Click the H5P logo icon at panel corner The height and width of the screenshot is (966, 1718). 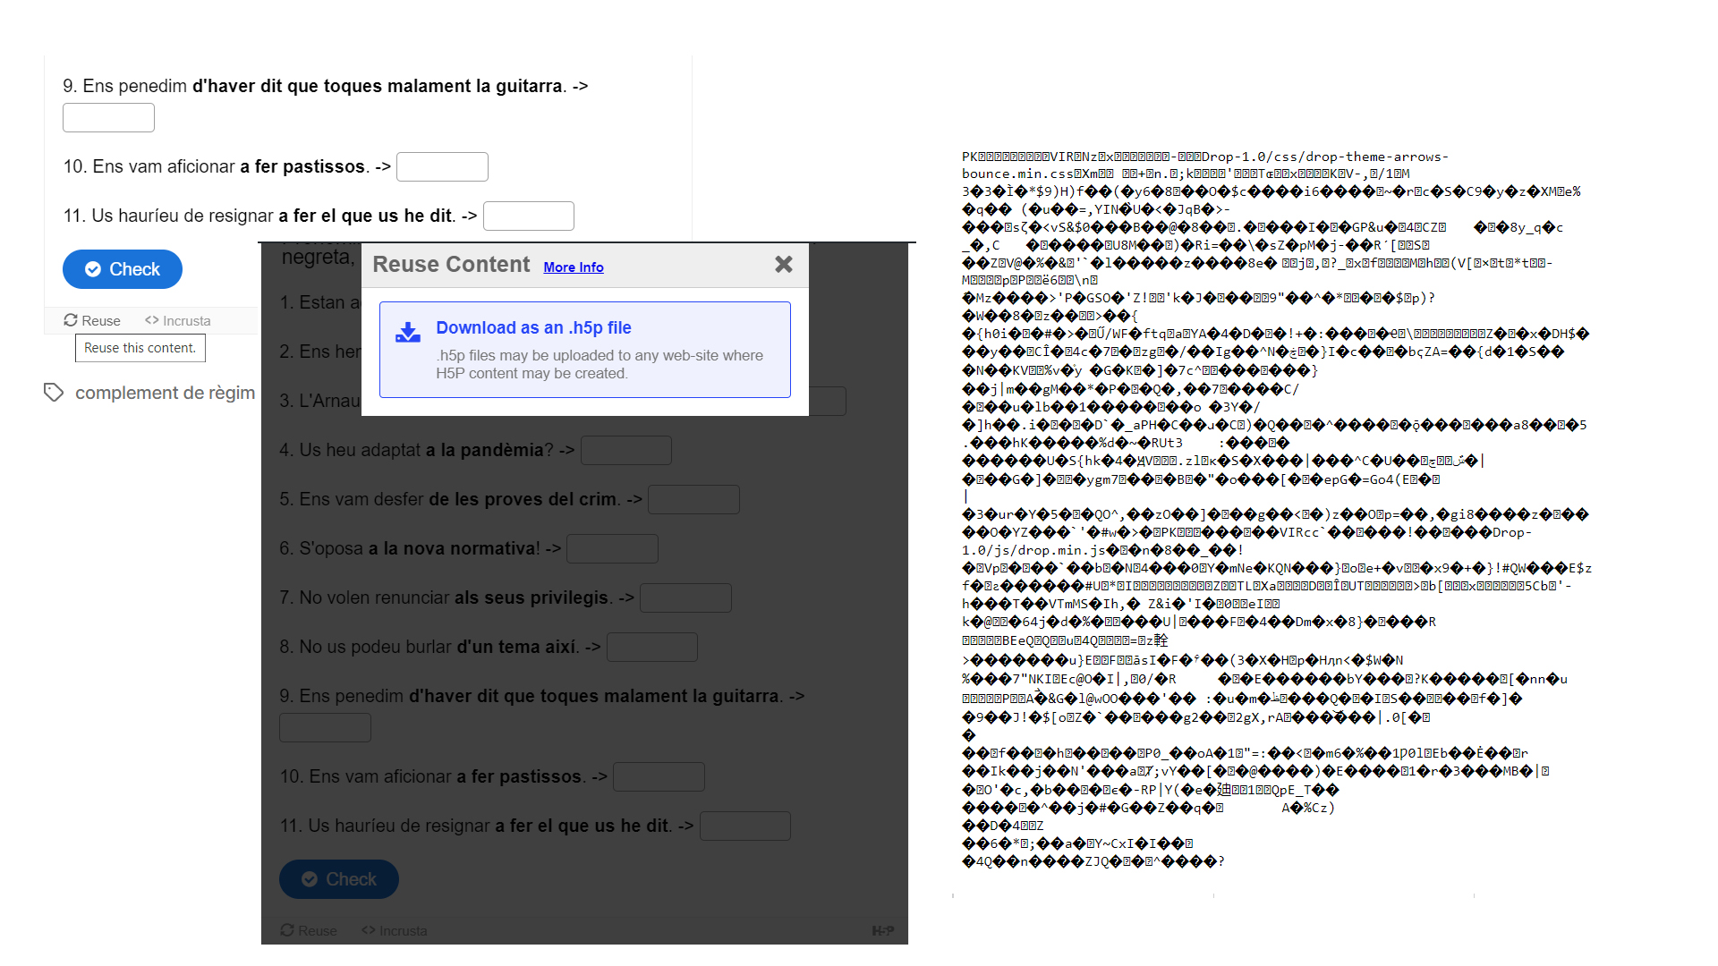pos(883,931)
